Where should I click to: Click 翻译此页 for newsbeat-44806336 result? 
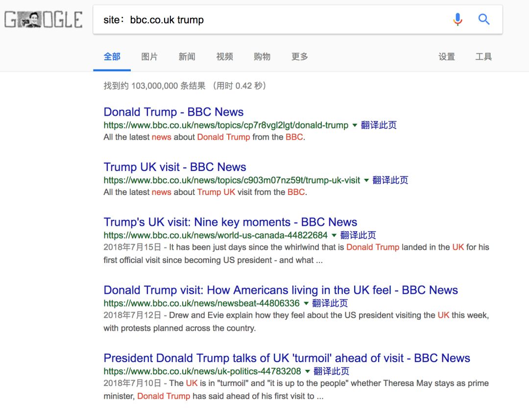click(x=330, y=303)
